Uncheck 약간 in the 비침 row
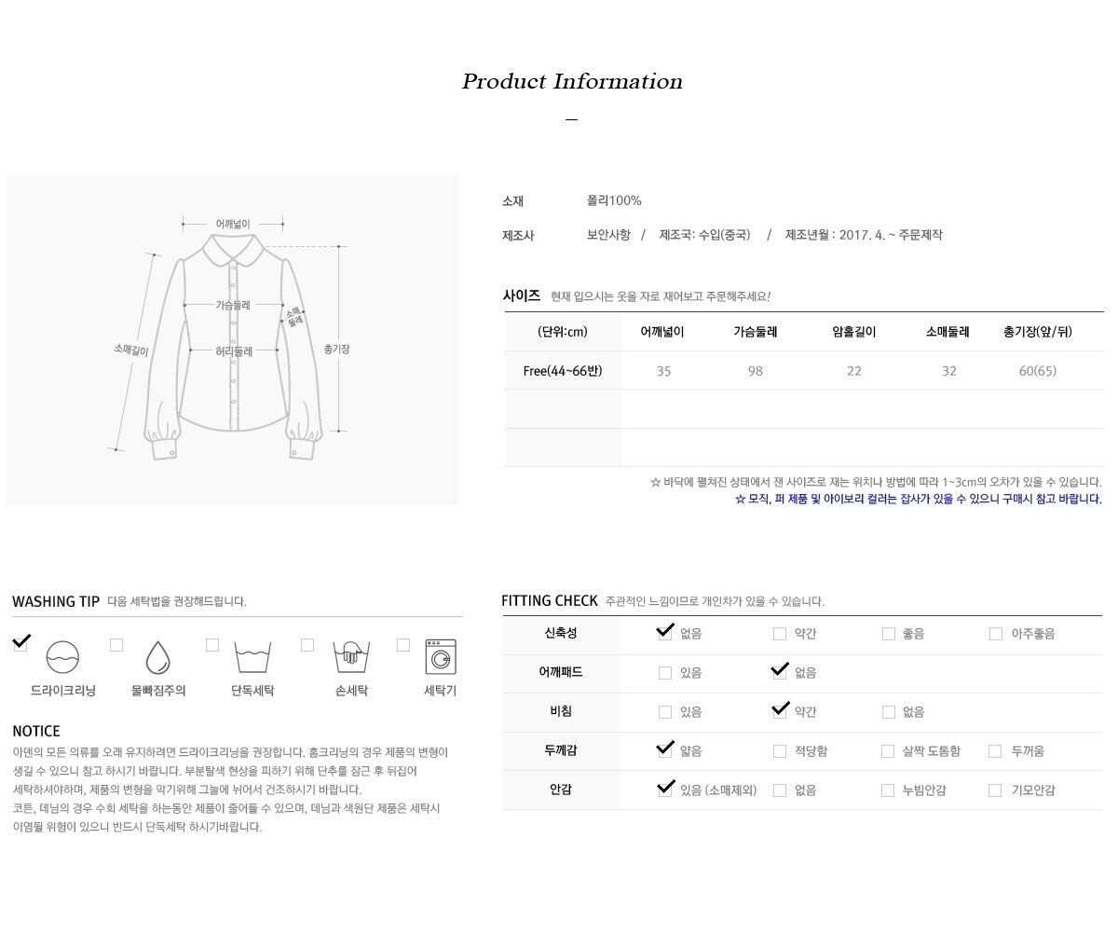This screenshot has width=1118, height=934. click(780, 712)
